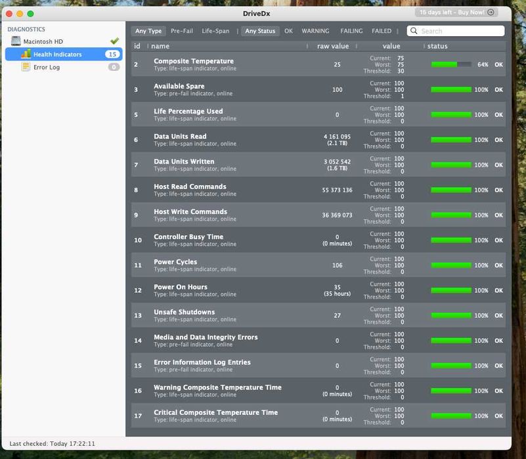Click the Macintosh HD drive icon
526x459 pixels.
click(x=16, y=41)
